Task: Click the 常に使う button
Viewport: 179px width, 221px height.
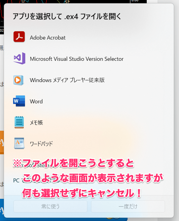Action: tap(51, 206)
